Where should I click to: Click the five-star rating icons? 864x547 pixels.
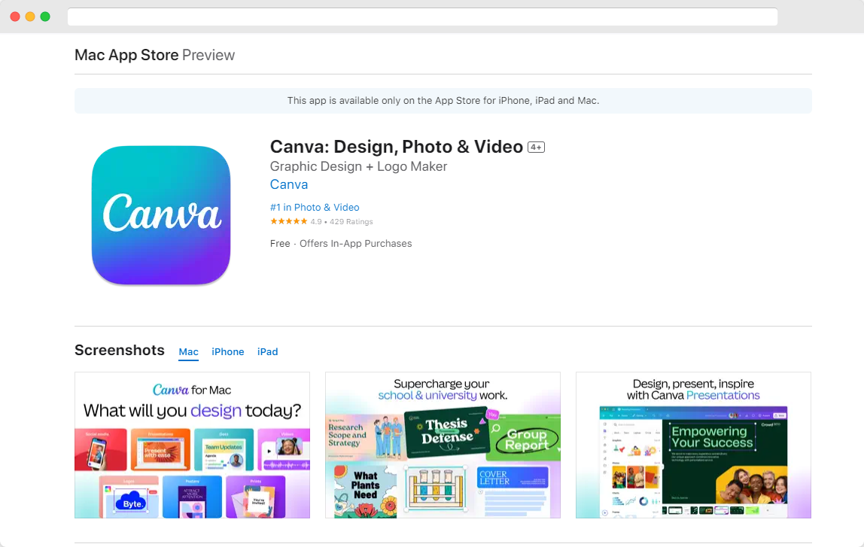coord(288,221)
